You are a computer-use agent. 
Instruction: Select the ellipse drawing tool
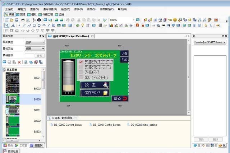tap(44, 25)
